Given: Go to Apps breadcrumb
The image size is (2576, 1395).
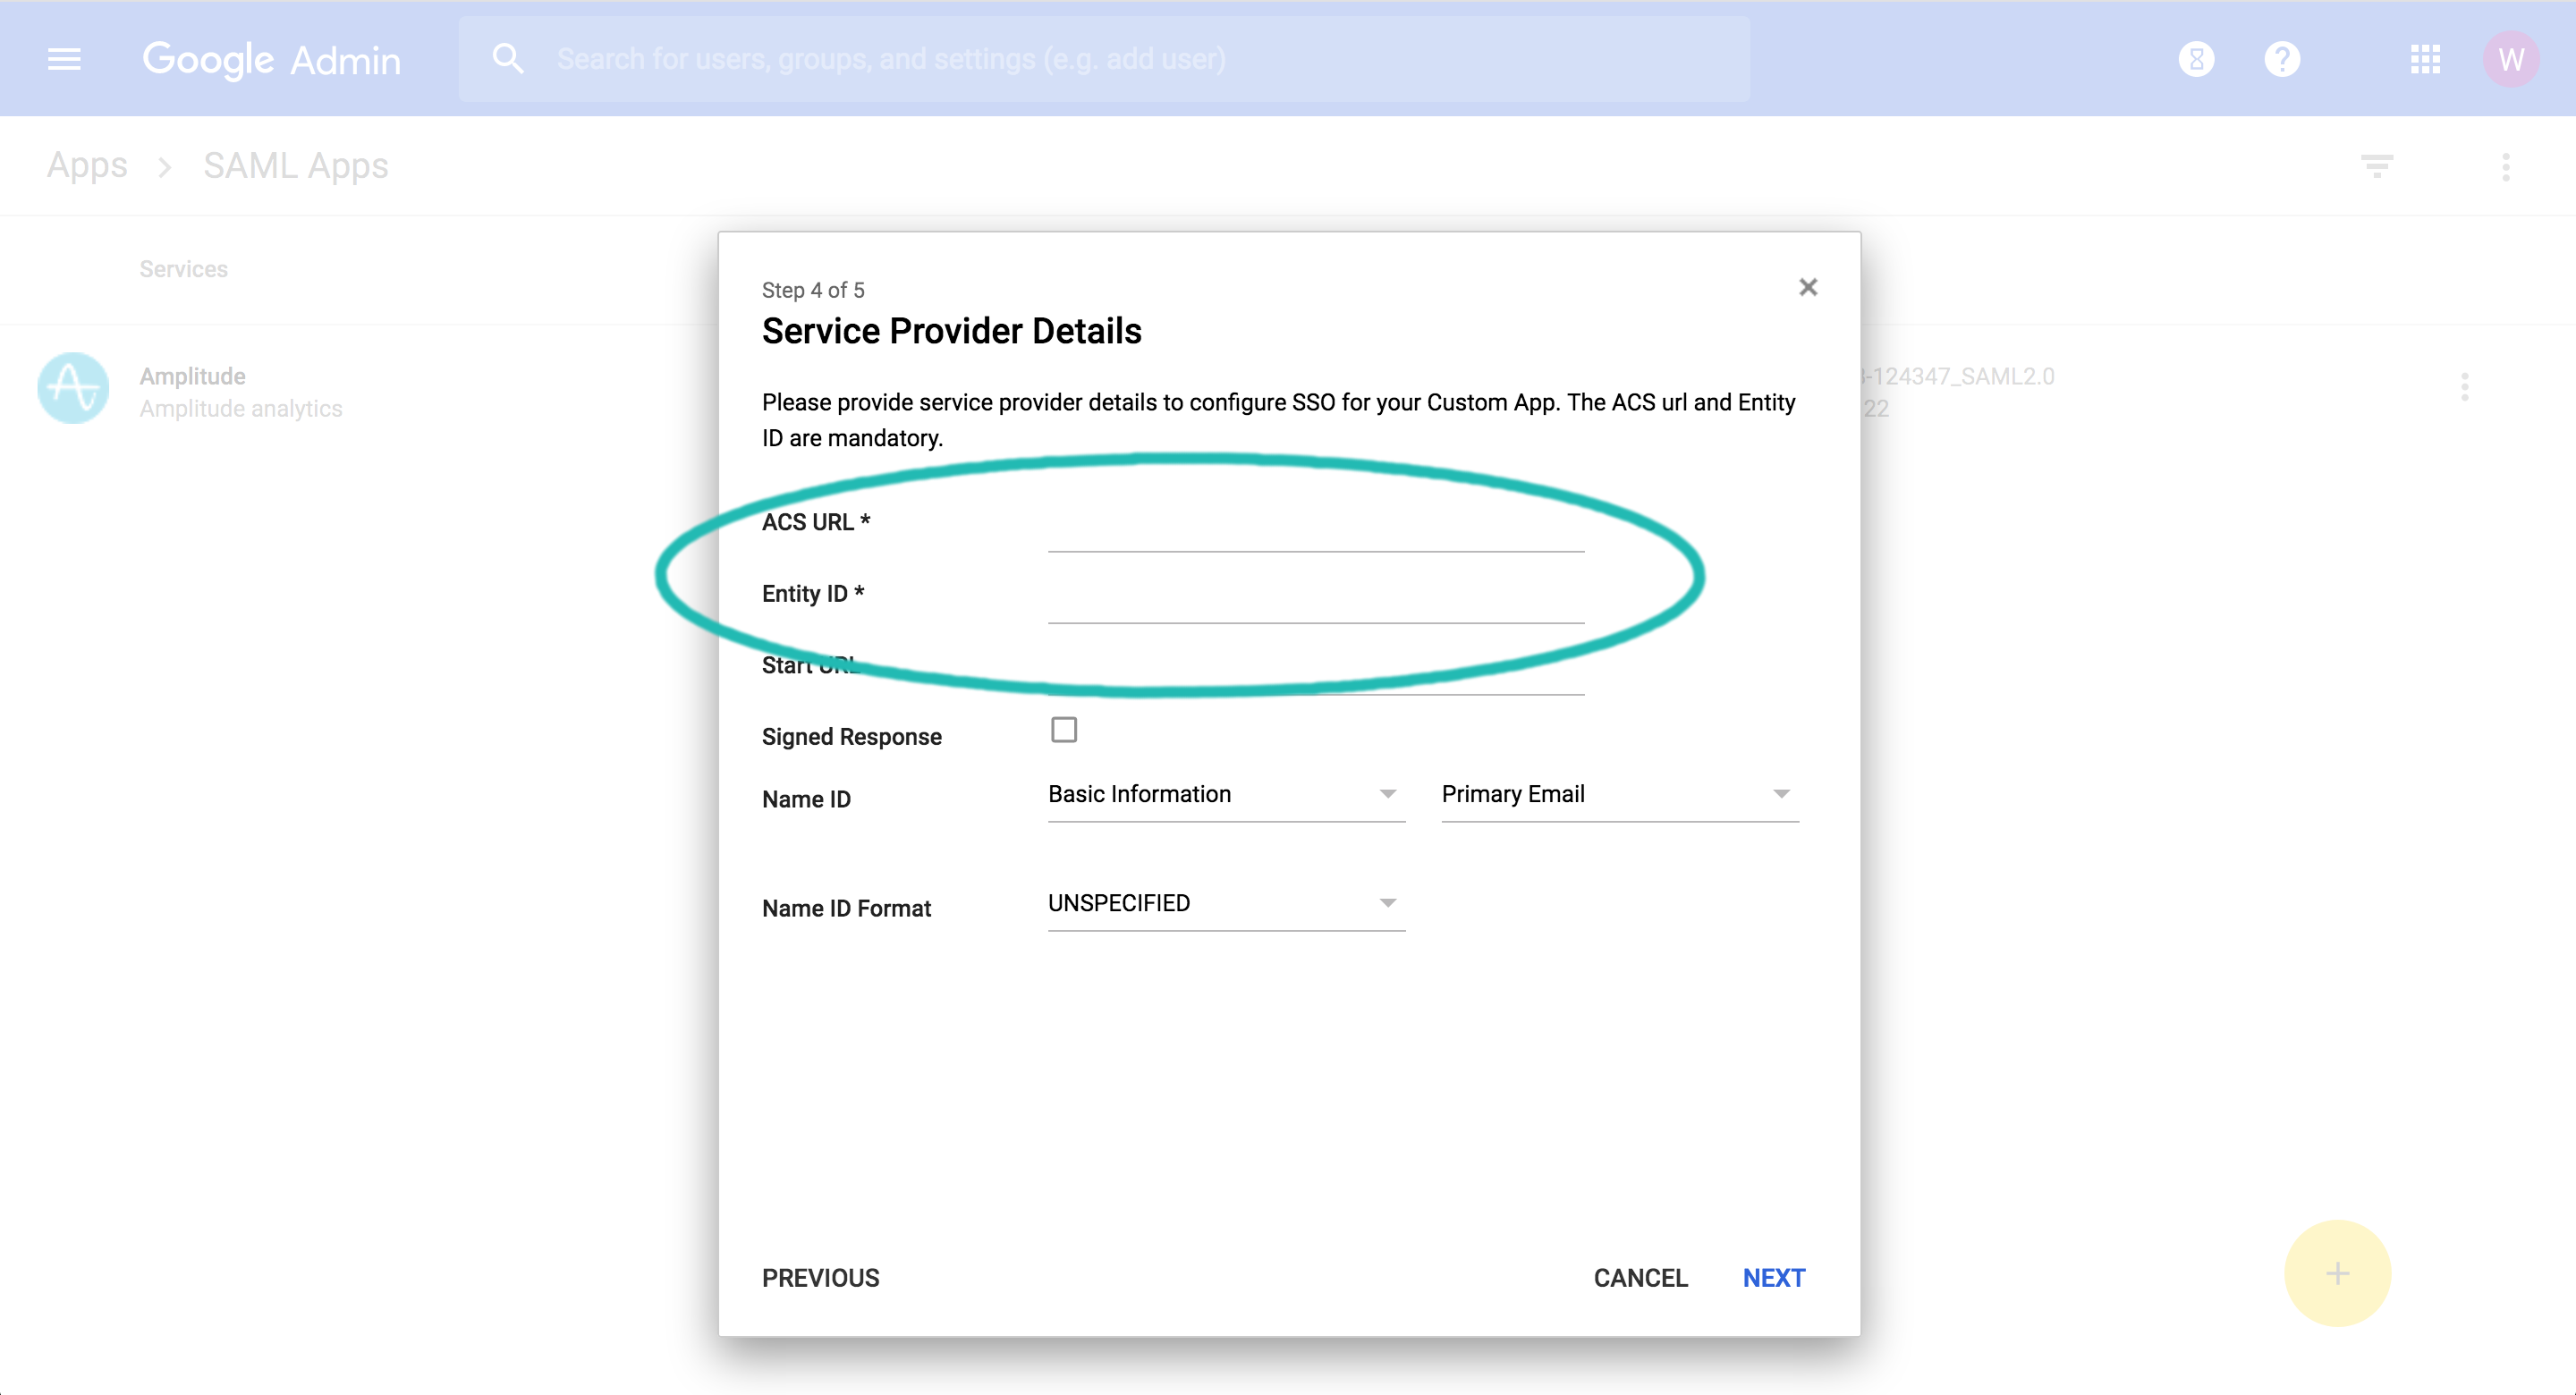Looking at the screenshot, I should tap(87, 165).
